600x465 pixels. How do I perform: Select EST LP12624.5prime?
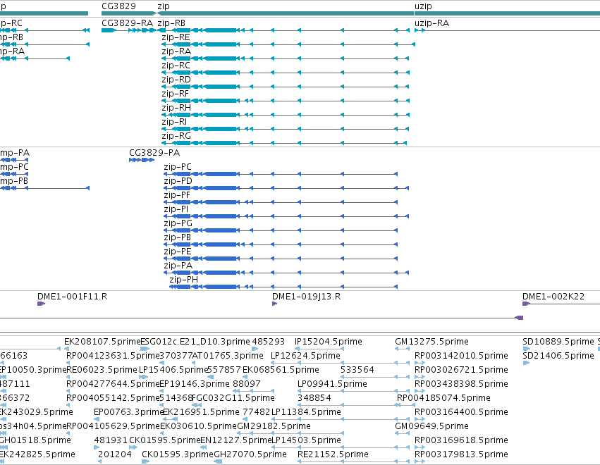[x=305, y=356]
